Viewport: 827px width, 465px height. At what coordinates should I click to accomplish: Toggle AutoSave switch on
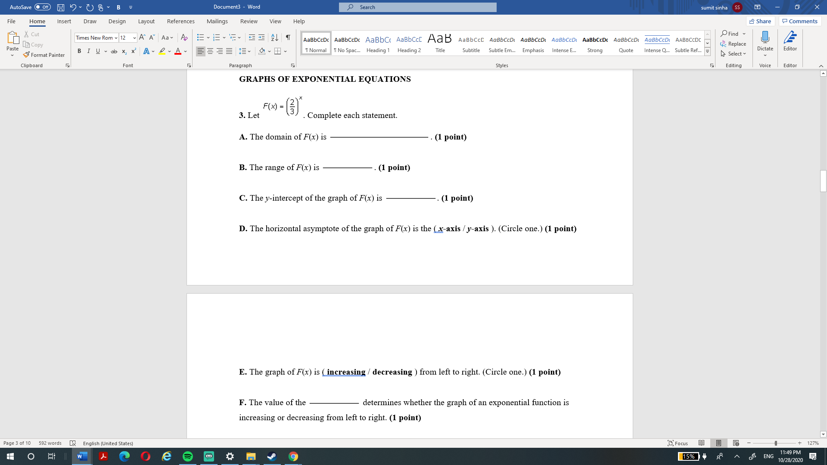pyautogui.click(x=43, y=7)
